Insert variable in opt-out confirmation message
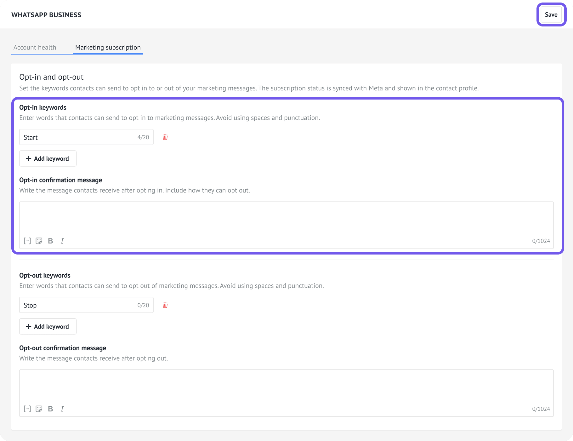The image size is (573, 441). pos(27,409)
